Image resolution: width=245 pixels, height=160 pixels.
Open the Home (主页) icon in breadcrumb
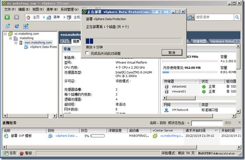(x=28, y=18)
